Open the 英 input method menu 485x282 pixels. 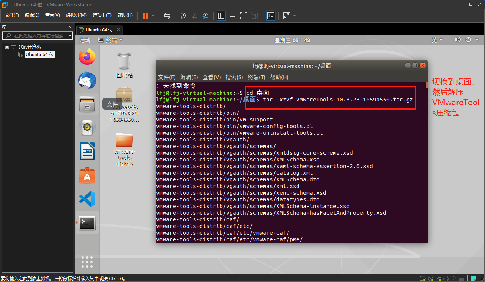437,40
